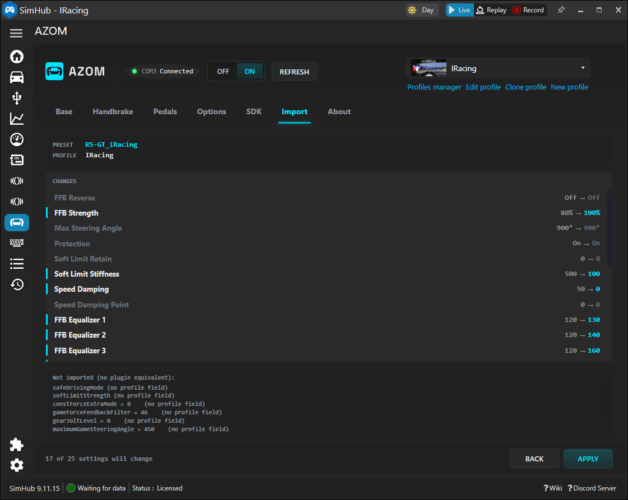Click the Not imported text scrollbar
628x500 pixels.
pos(603,401)
